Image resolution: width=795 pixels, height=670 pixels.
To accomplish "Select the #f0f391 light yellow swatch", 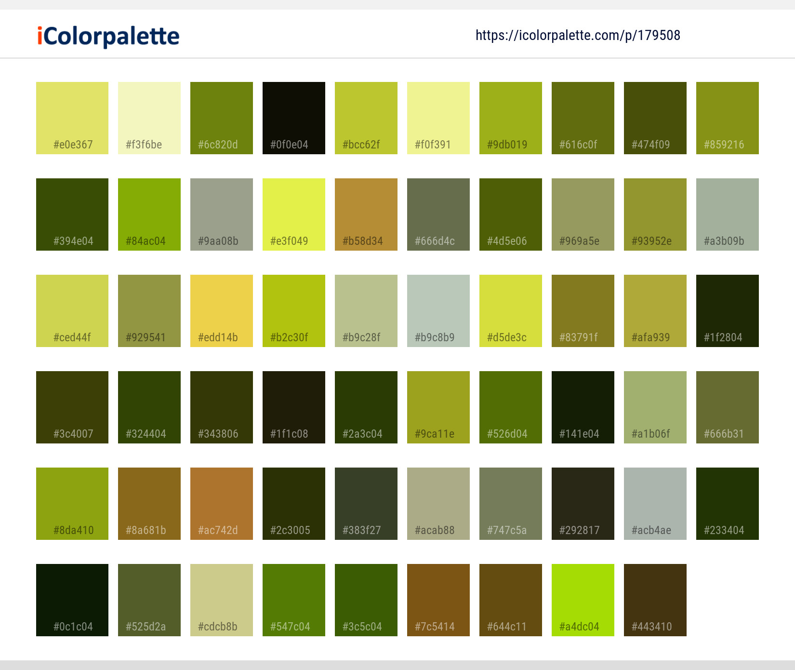I will tap(438, 118).
